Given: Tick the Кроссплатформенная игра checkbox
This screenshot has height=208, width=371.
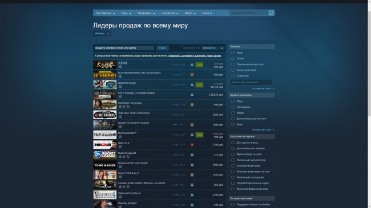Looking at the screenshot, I should (x=233, y=189).
